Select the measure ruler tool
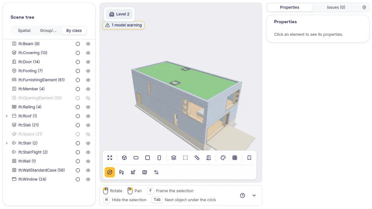372x209 pixels. click(197, 158)
